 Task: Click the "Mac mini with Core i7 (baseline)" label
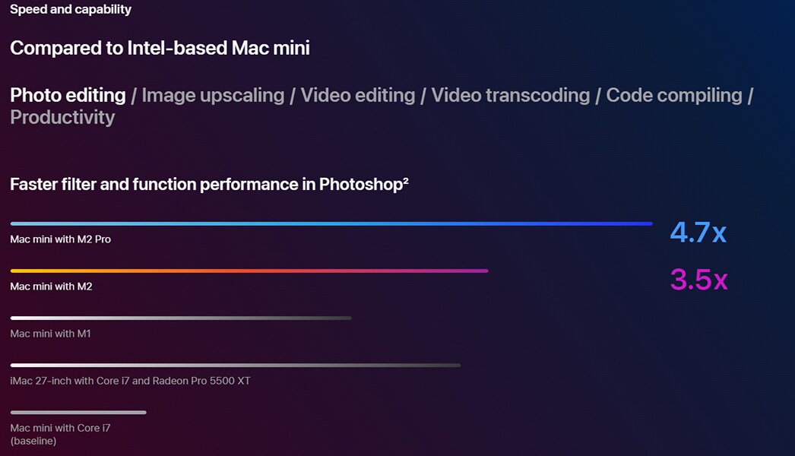[x=60, y=434]
